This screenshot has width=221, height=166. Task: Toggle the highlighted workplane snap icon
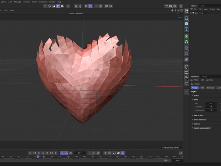click(x=90, y=6)
